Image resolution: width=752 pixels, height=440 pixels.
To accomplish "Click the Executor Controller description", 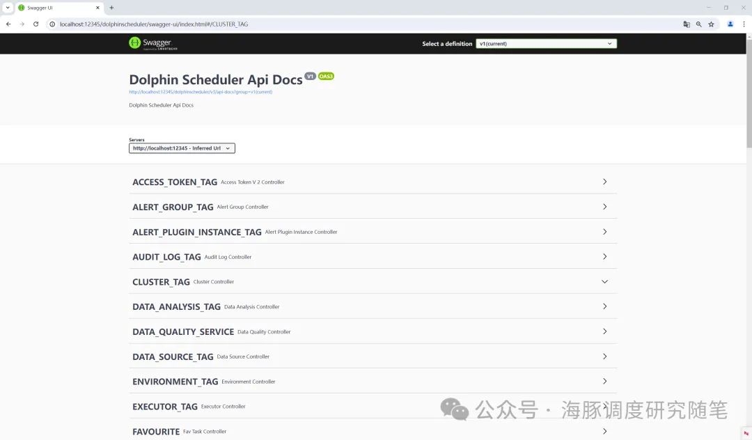I will (223, 407).
